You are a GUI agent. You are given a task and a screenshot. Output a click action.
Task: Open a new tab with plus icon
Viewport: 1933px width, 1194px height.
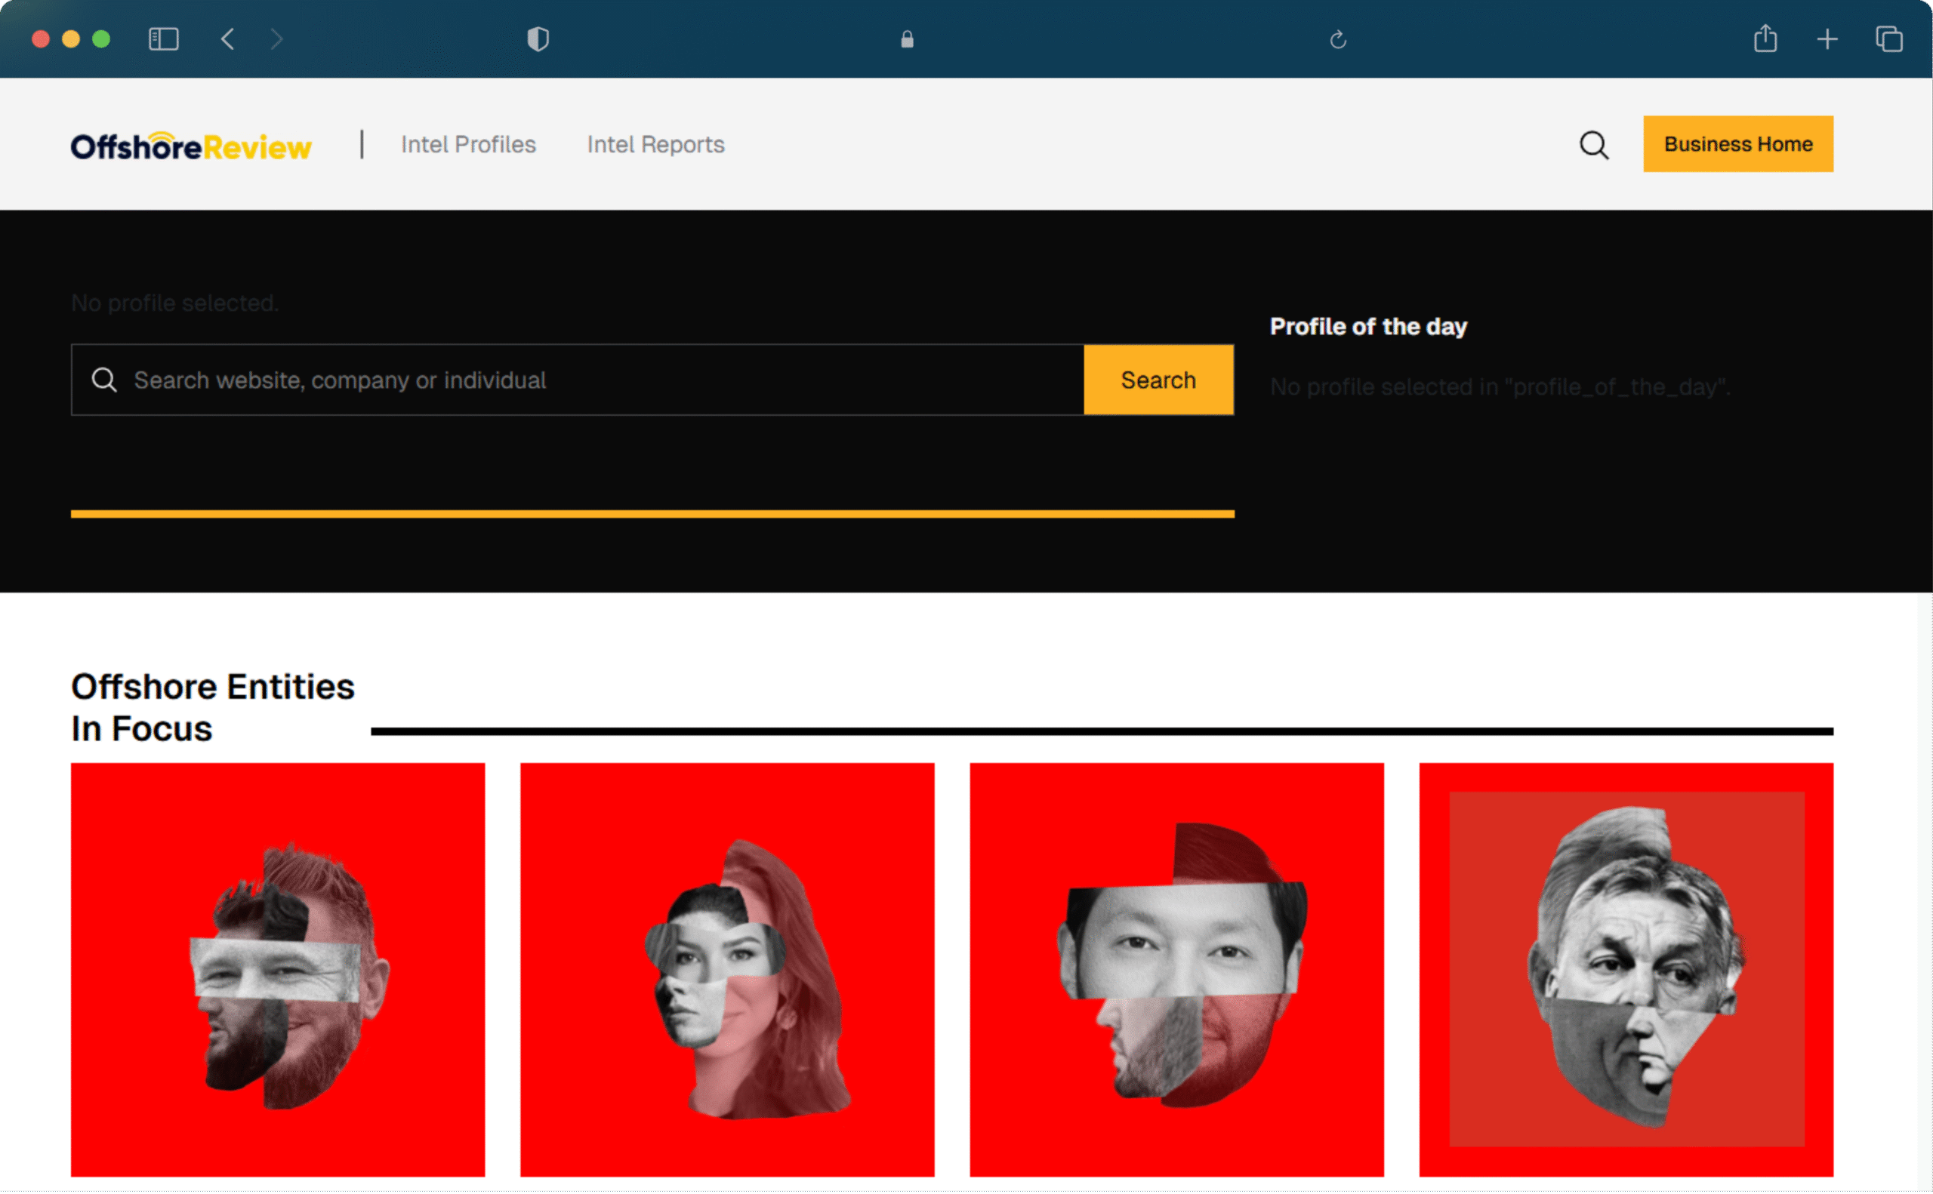(1827, 38)
